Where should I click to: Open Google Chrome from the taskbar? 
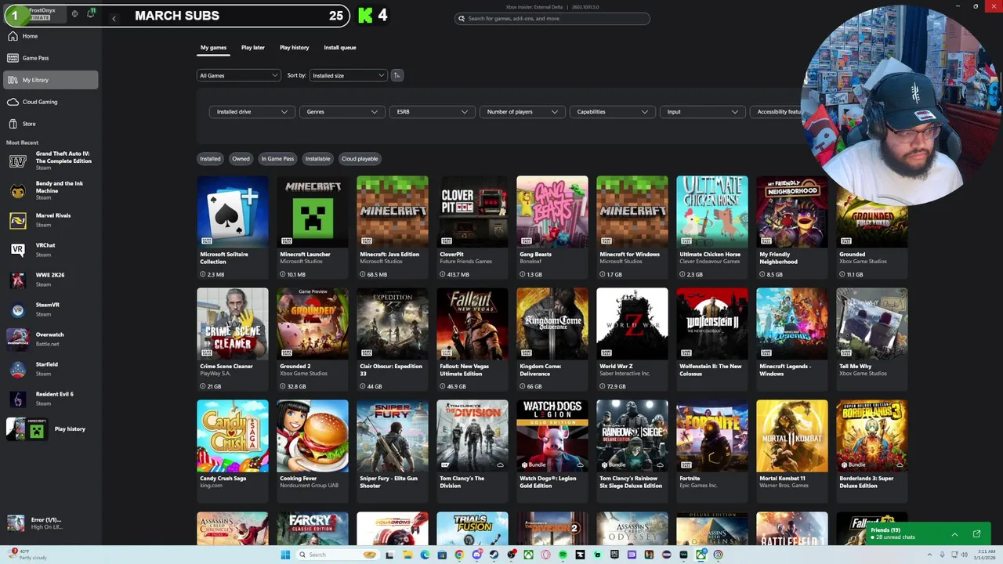pyautogui.click(x=459, y=555)
